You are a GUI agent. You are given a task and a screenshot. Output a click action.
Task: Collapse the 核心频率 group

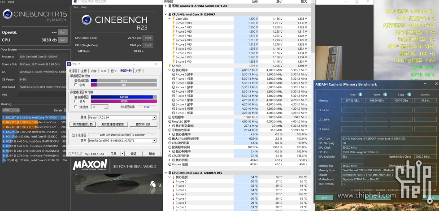(170, 70)
